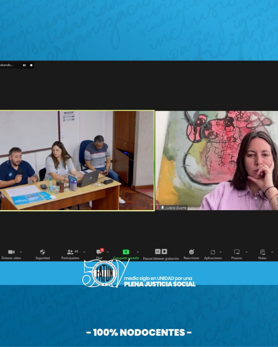Open the Pizarras whiteboard icon

tap(237, 252)
